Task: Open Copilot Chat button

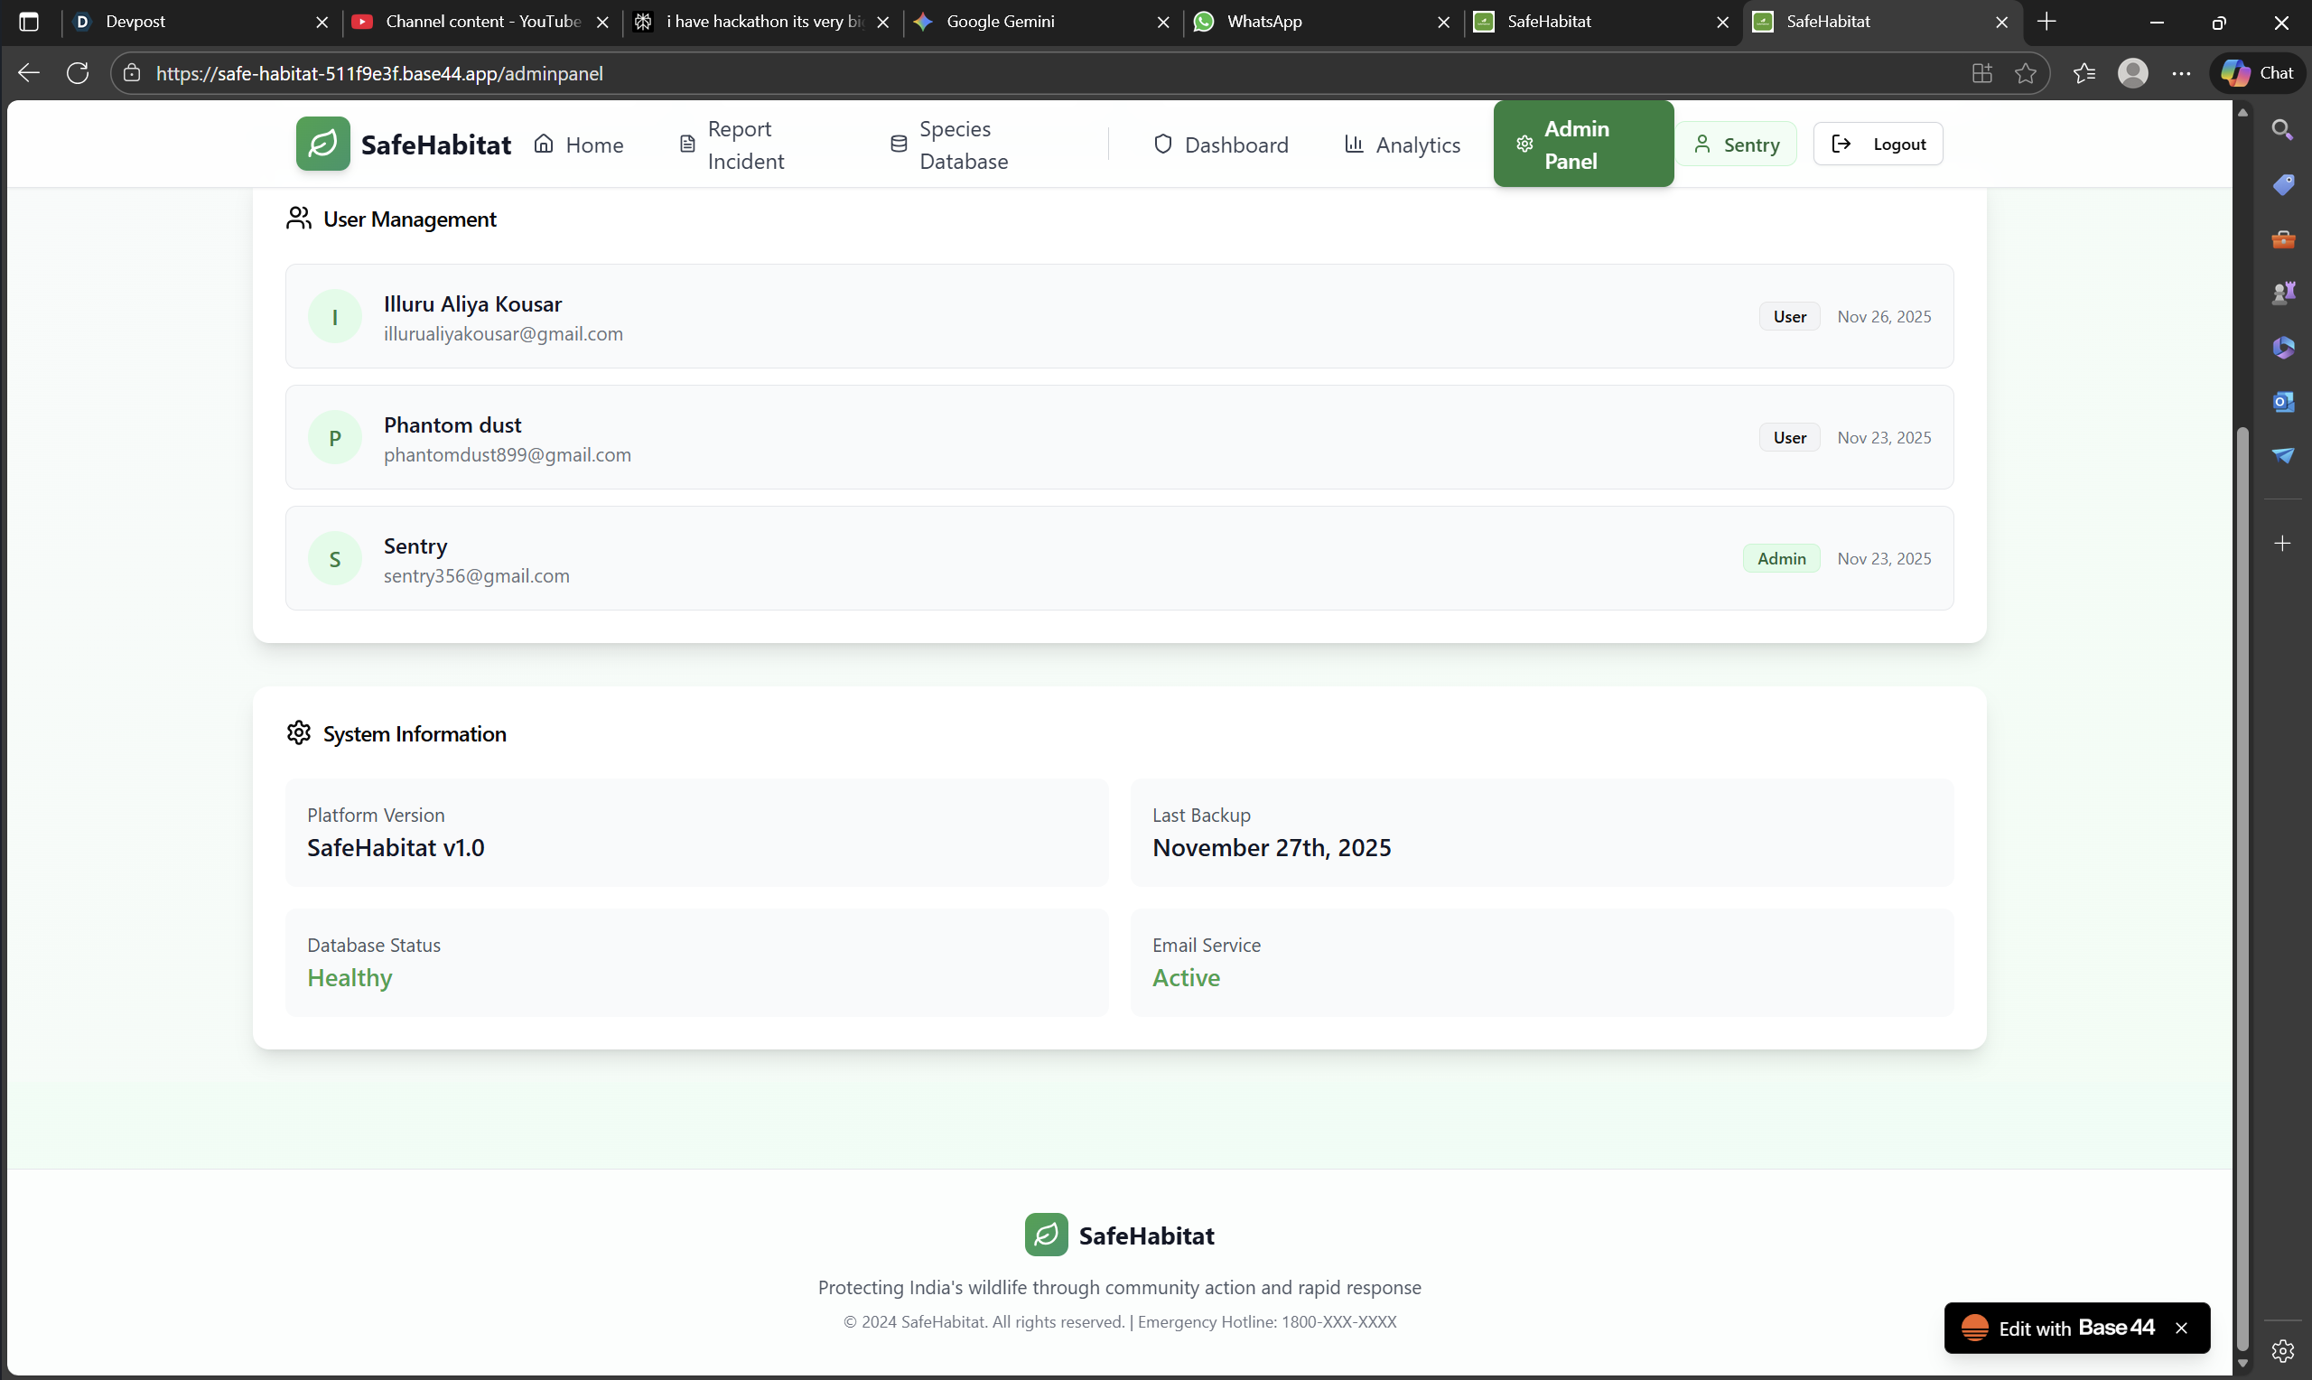Action: [x=2259, y=73]
